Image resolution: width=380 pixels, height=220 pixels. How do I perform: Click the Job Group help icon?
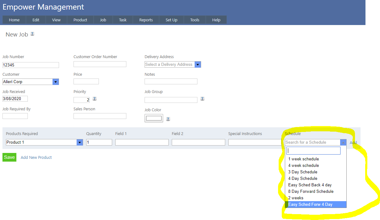202,99
